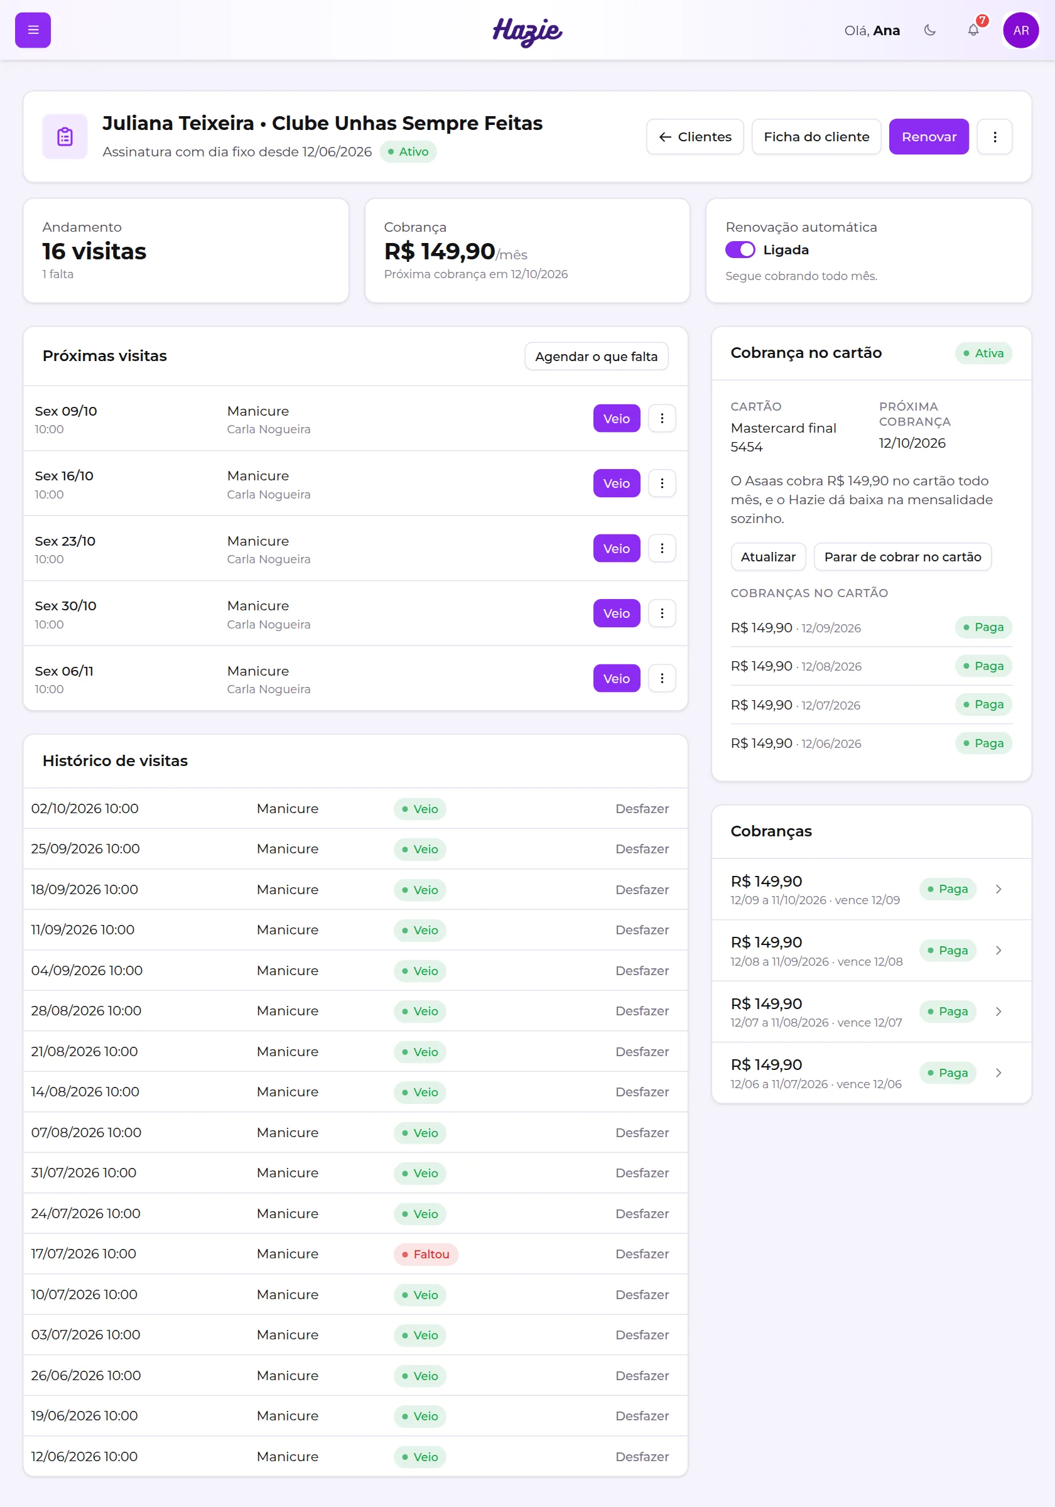The width and height of the screenshot is (1055, 1507).
Task: Click the Faltou status badge
Action: click(x=425, y=1254)
